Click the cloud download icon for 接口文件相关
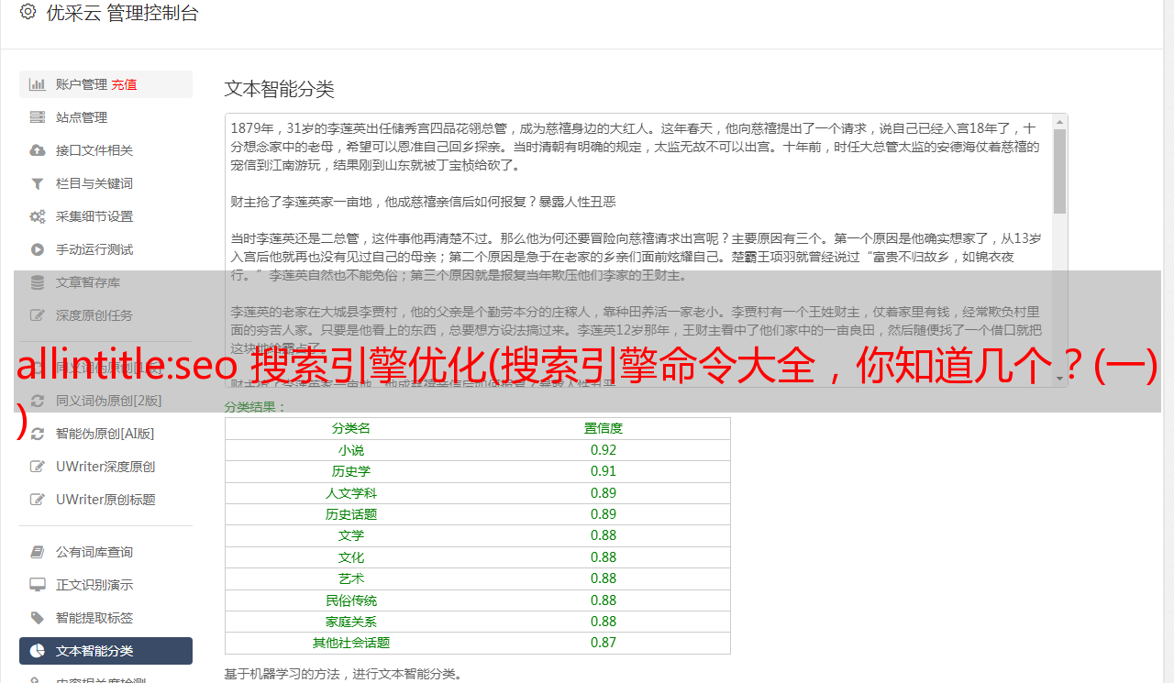 (38, 150)
